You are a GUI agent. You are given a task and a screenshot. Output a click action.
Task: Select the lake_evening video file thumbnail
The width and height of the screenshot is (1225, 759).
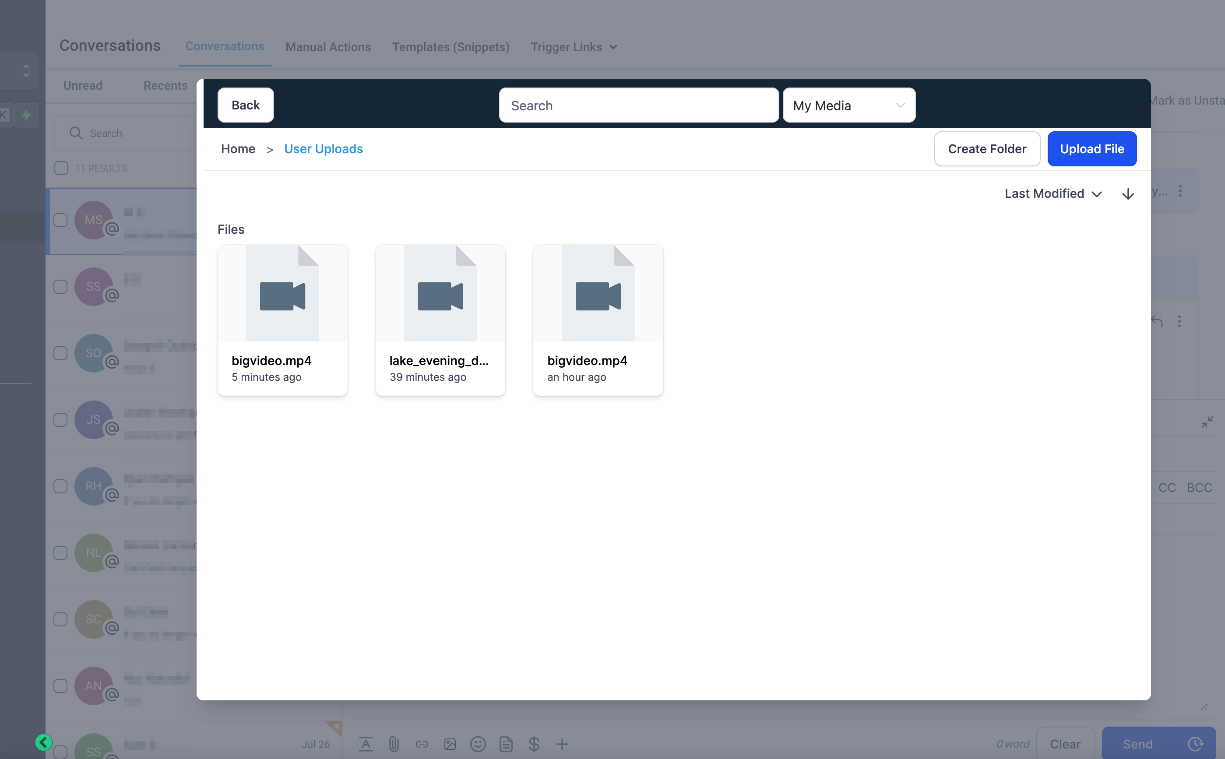(440, 320)
